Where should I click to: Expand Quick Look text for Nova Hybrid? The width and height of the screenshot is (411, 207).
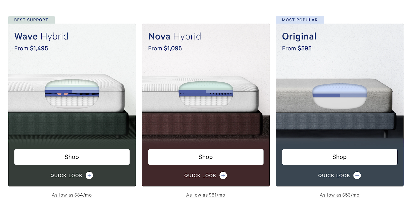pos(200,176)
